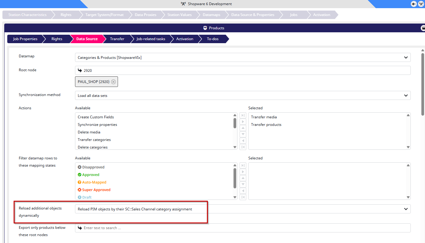Go to the Datamaps station step
This screenshot has height=243, width=425.
click(x=211, y=15)
